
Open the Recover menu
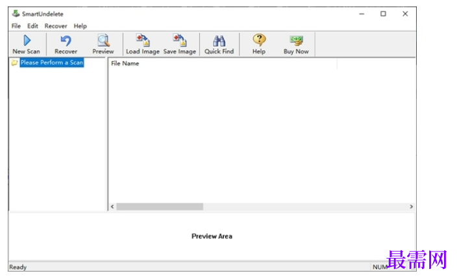(x=56, y=26)
